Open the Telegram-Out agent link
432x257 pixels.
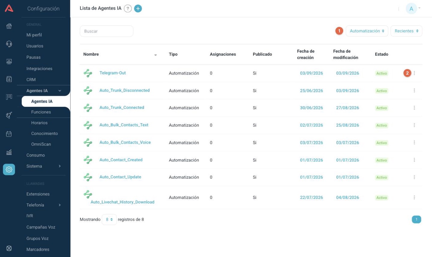112,73
